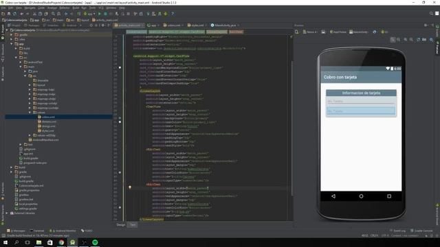The height and width of the screenshot is (247, 440).
Task: Click the Windows Start button
Action: [5, 242]
